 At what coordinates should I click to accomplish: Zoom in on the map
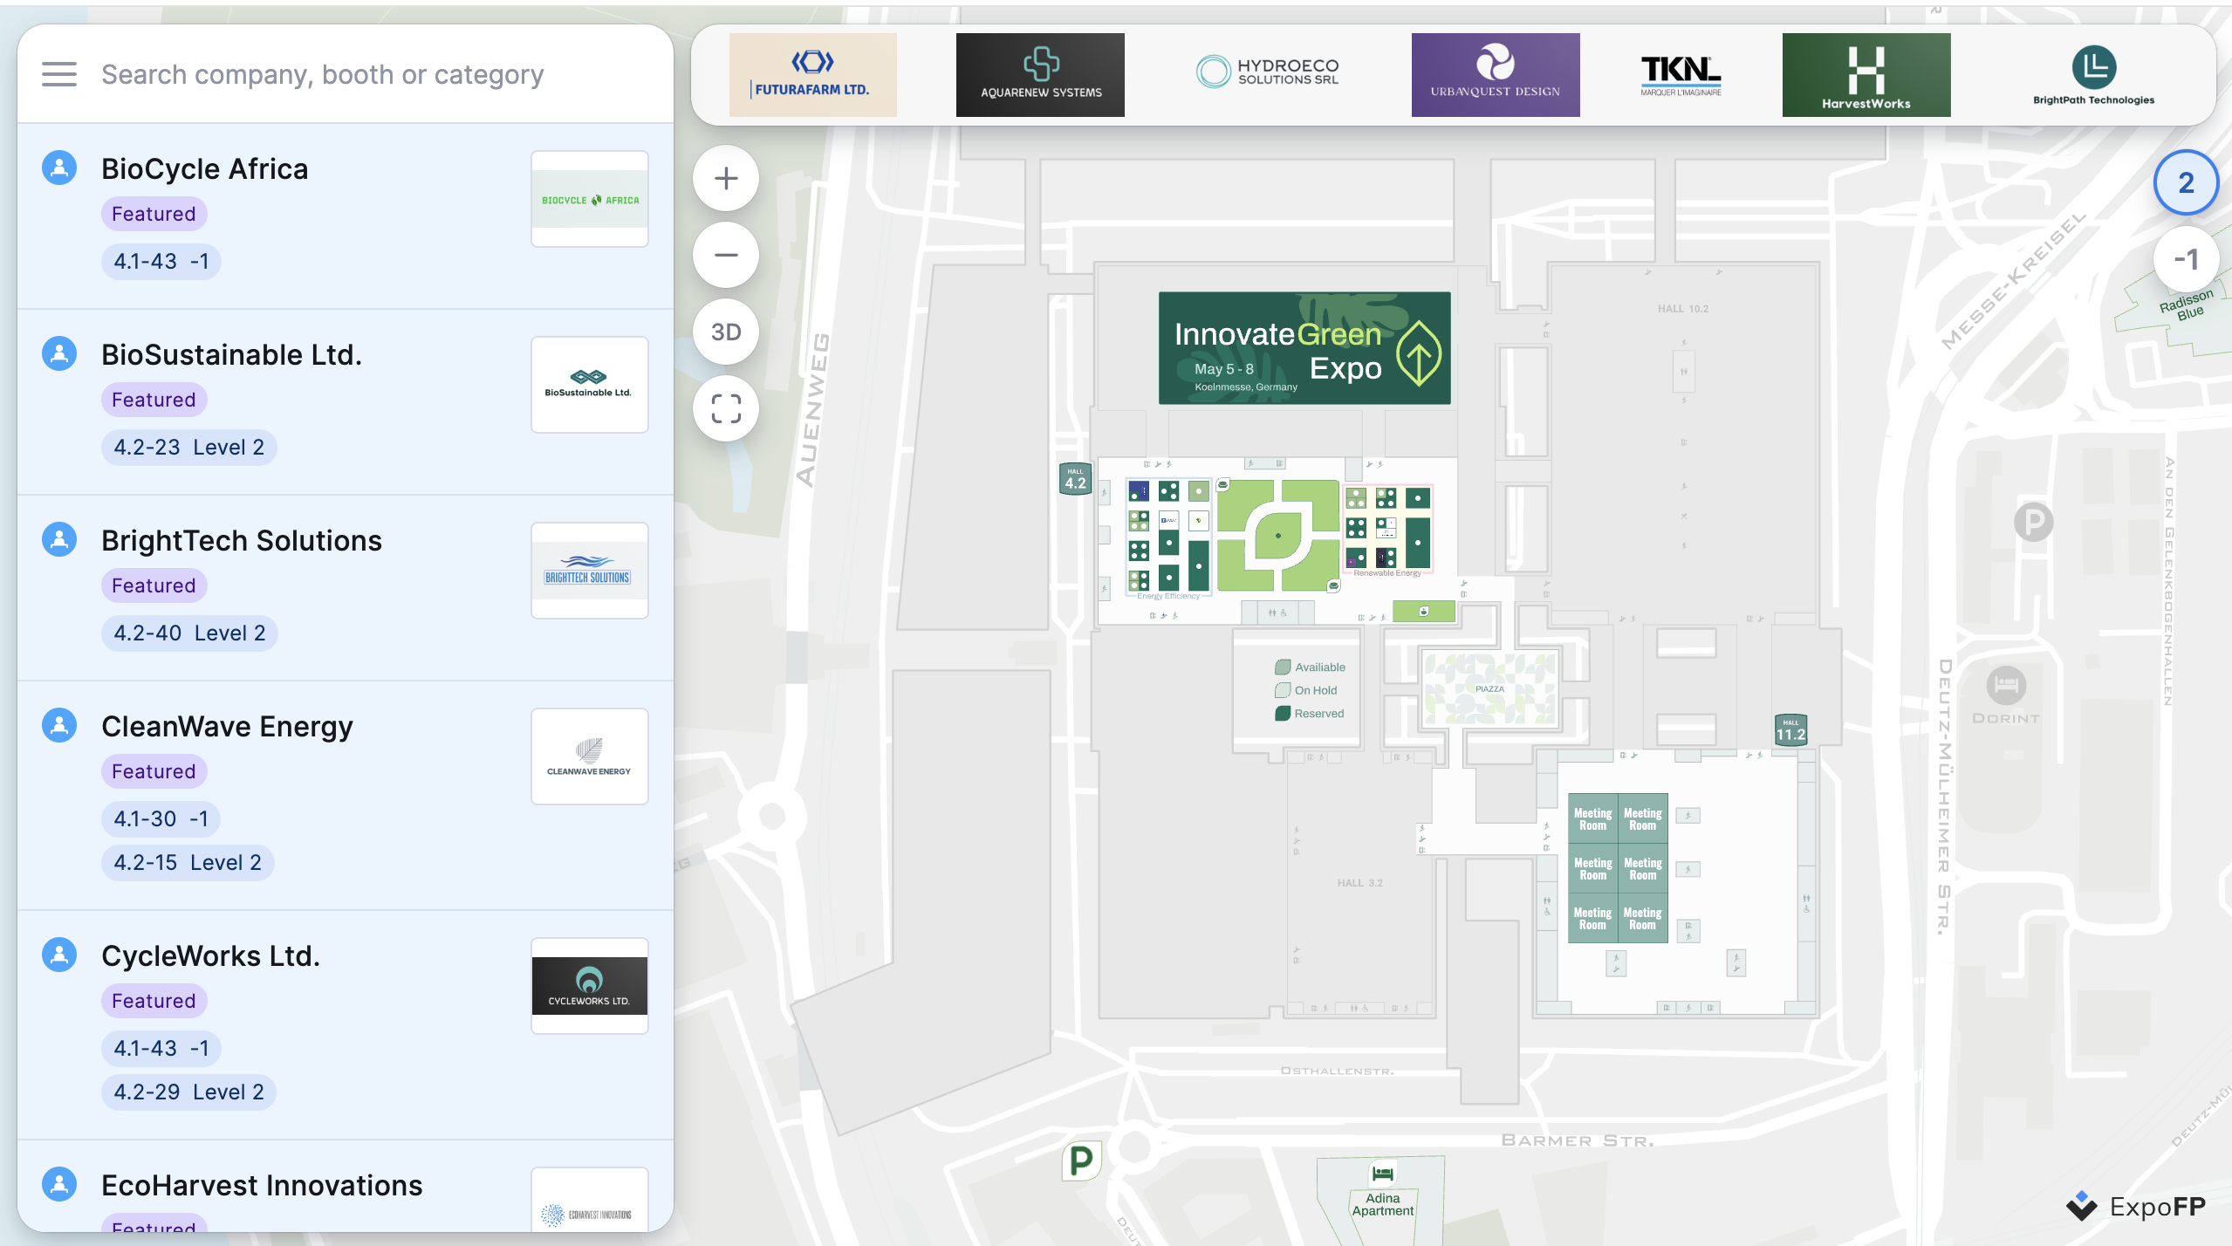(725, 179)
